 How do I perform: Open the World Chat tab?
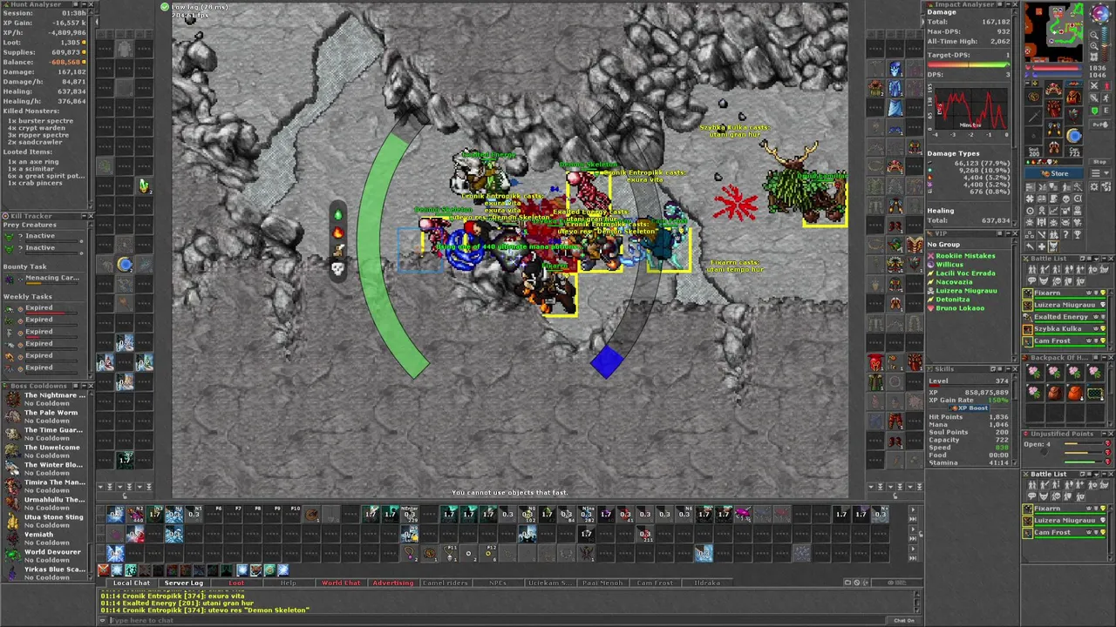pos(341,583)
